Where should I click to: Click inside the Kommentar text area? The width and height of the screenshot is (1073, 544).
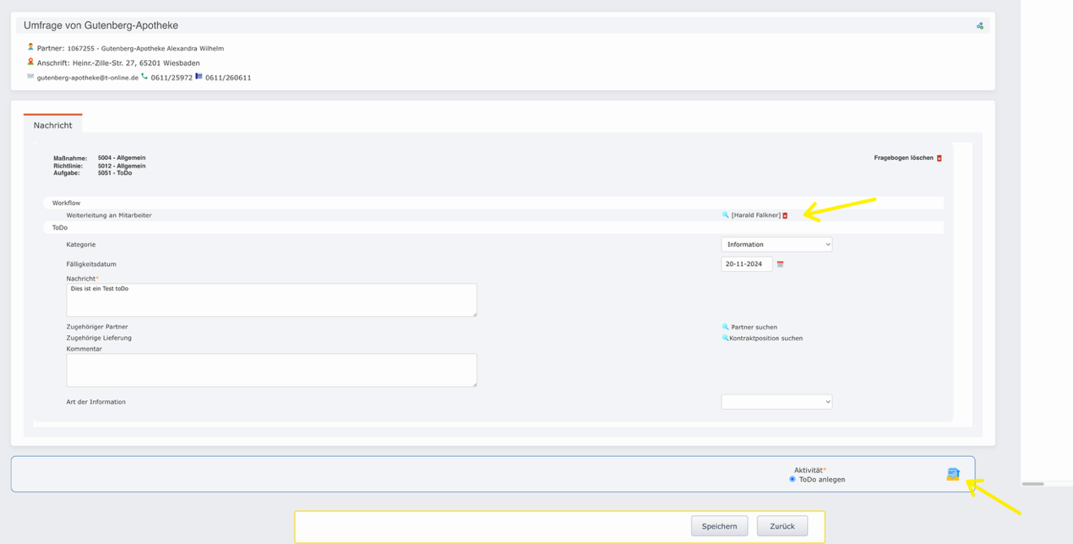[270, 370]
